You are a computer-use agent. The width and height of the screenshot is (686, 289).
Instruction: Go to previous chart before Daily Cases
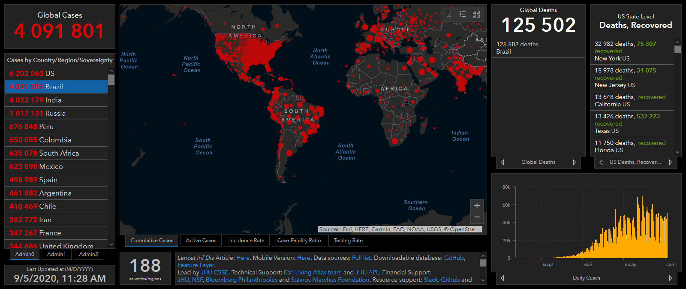point(502,278)
